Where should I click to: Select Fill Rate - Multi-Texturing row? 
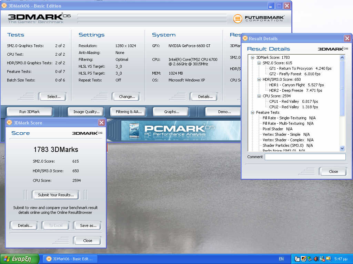[288, 123]
